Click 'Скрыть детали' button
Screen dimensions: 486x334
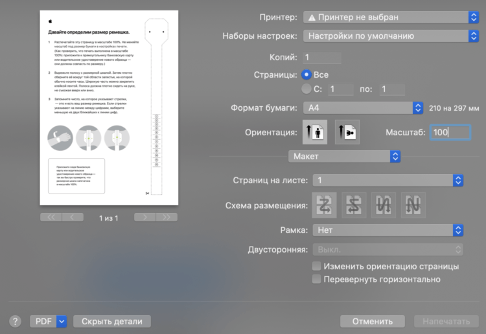coord(112,321)
